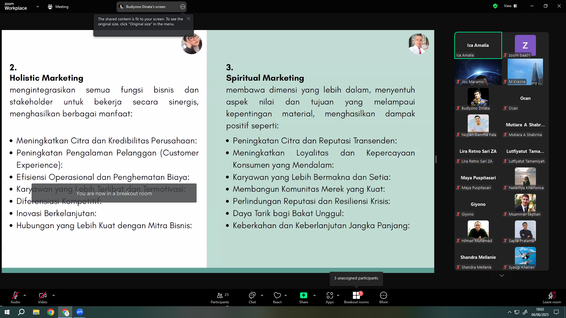Open Windows notification center

click(x=556, y=312)
